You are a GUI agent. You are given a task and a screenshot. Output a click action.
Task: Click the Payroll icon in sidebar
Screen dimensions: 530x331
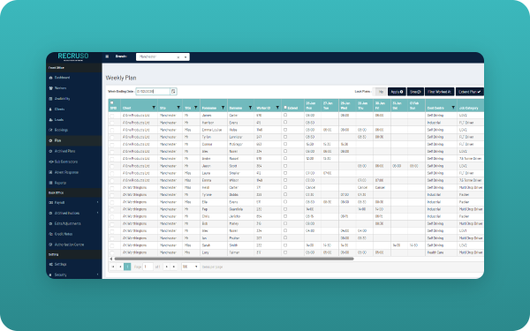point(51,203)
